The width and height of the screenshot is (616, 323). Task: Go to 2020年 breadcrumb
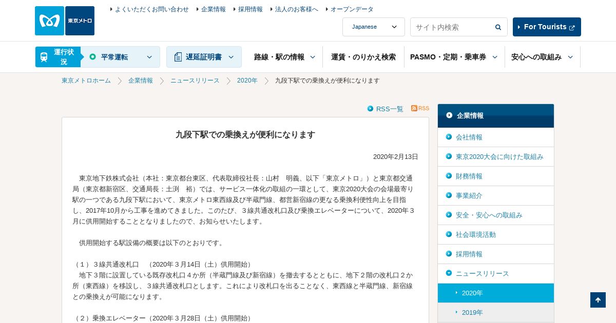coord(247,80)
